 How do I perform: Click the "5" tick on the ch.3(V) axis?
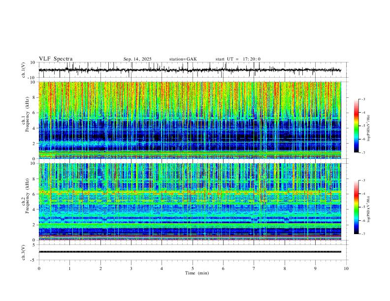[x=34, y=245]
